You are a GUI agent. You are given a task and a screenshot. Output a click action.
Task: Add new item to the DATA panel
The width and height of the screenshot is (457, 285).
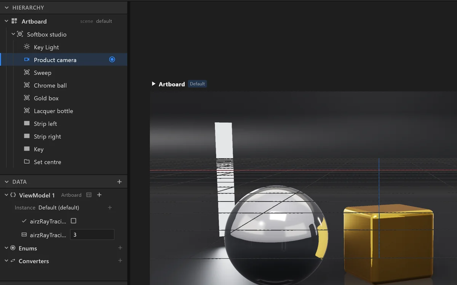click(x=119, y=182)
